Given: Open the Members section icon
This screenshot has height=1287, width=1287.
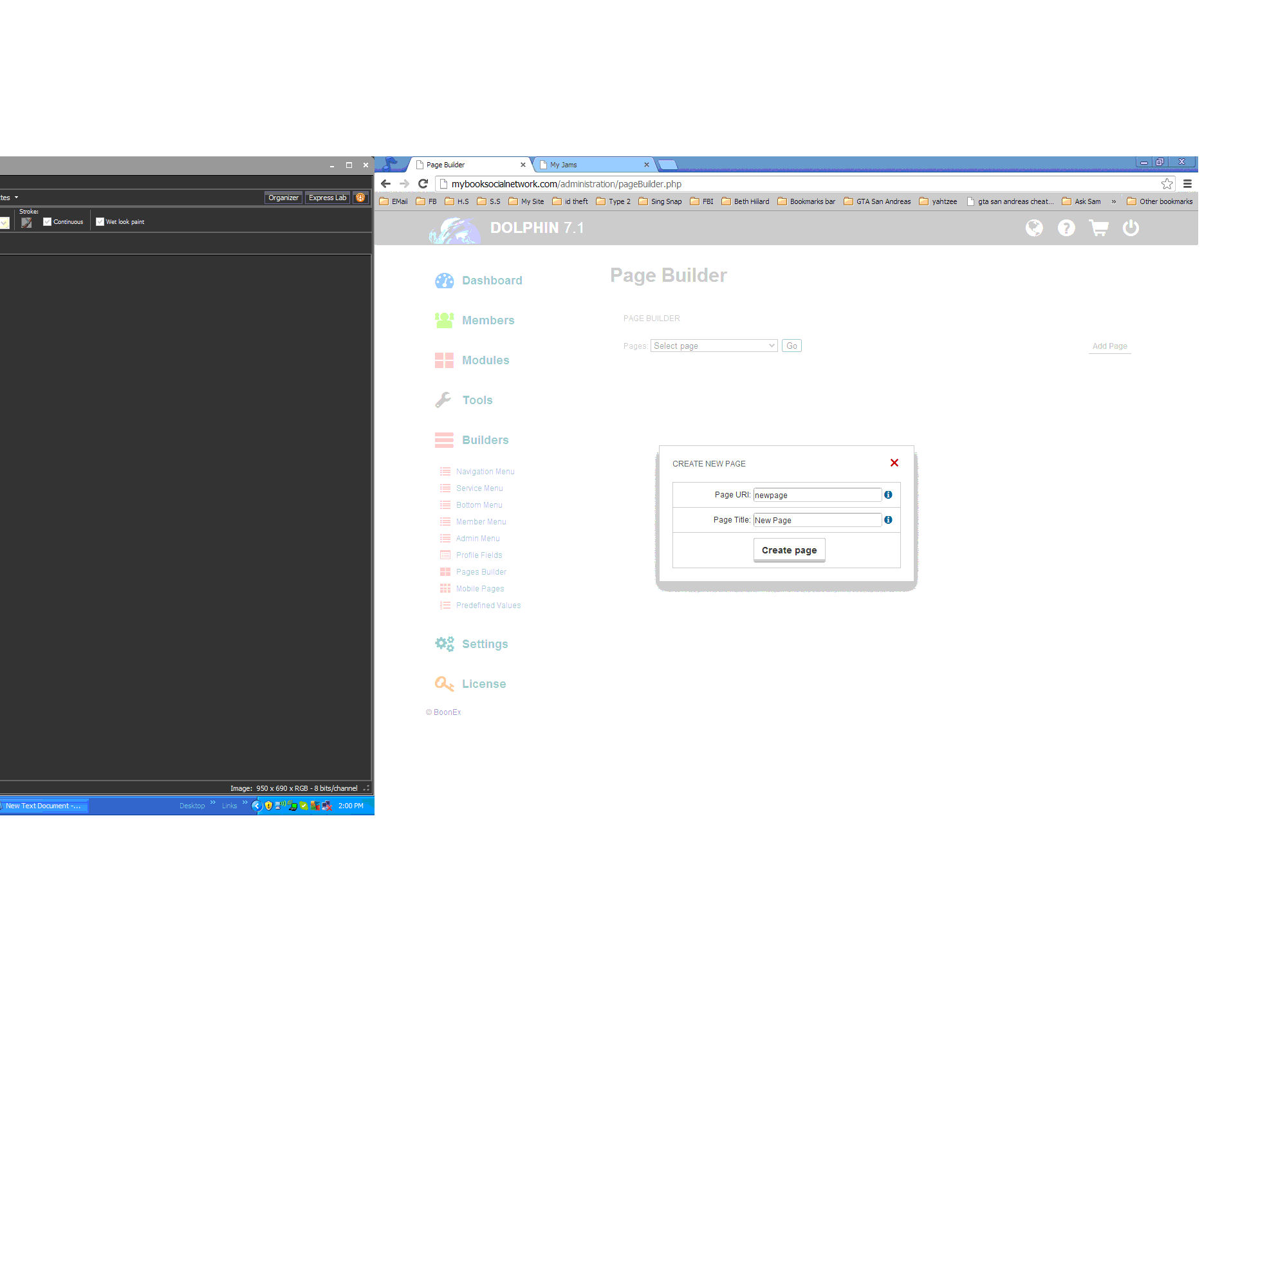Looking at the screenshot, I should [444, 320].
